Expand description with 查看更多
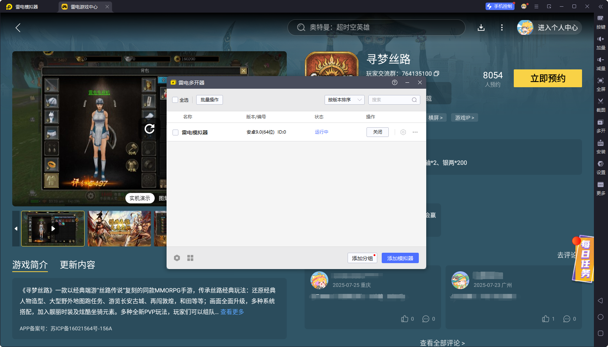The image size is (608, 347). click(232, 312)
